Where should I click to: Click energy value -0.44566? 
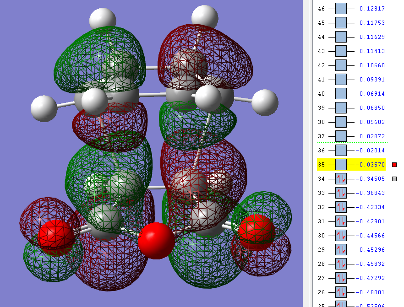click(x=371, y=236)
